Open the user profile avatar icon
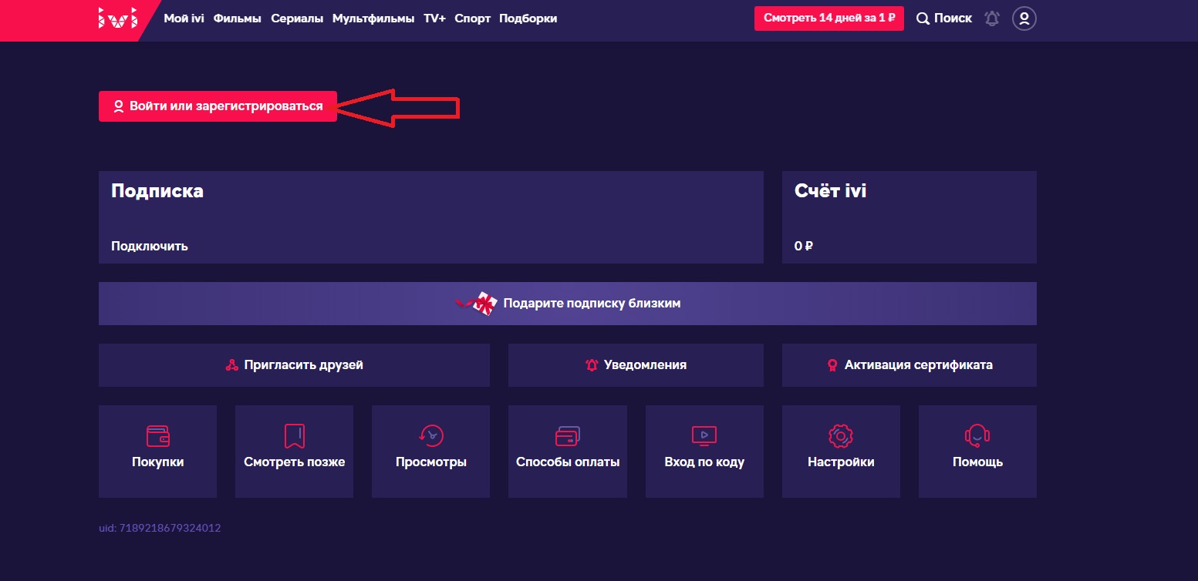The height and width of the screenshot is (581, 1198). point(1024,18)
